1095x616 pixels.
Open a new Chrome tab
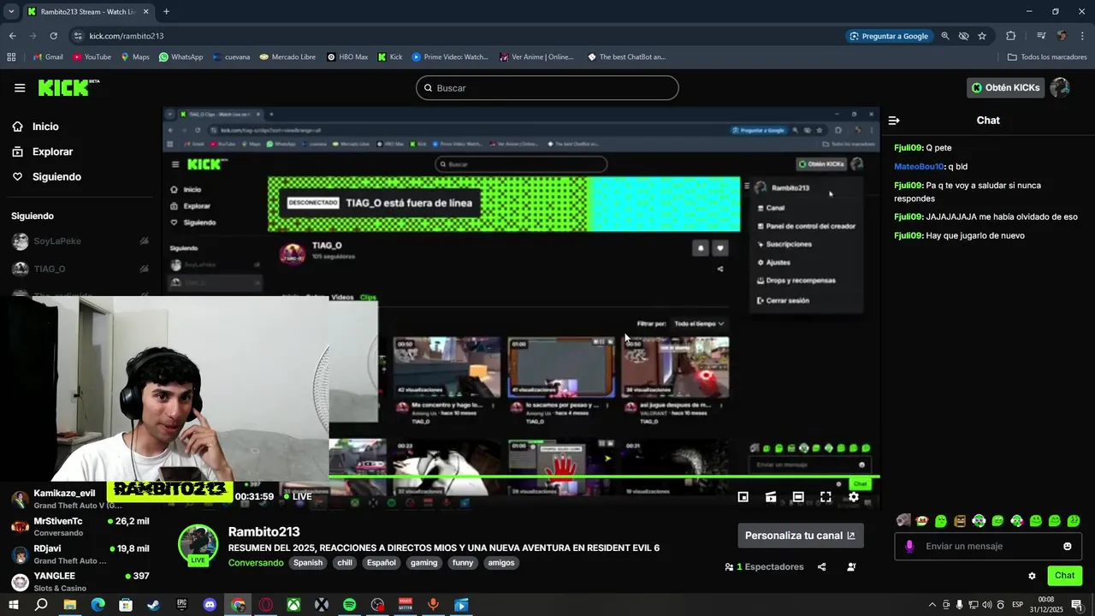[166, 12]
